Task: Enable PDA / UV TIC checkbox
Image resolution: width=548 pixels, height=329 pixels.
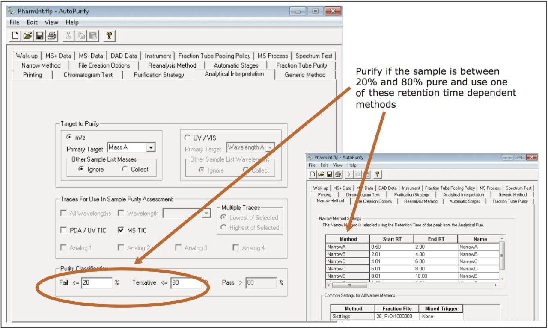Action: pos(63,230)
